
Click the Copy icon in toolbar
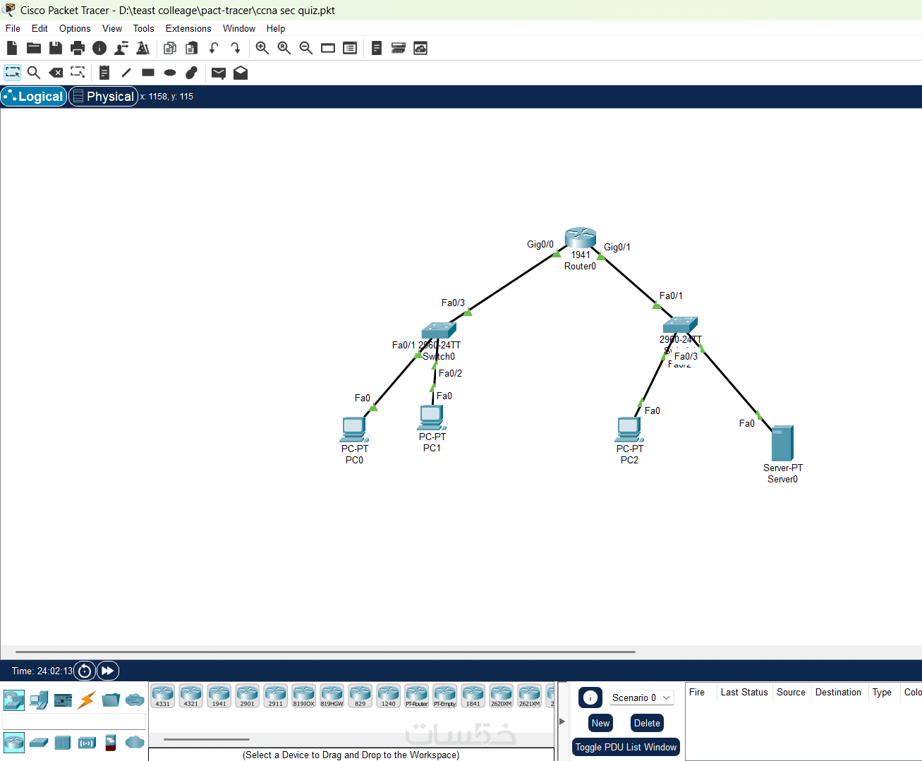pyautogui.click(x=170, y=48)
